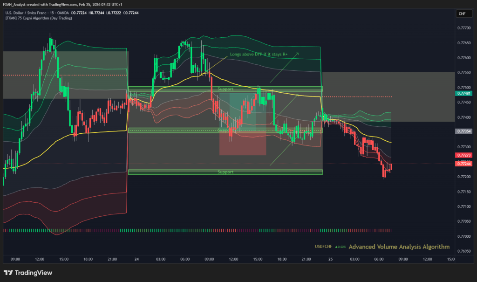477x282 pixels.
Task: Click the U.S. Dollar / Swiss Franc symbol title
Action: pos(29,14)
